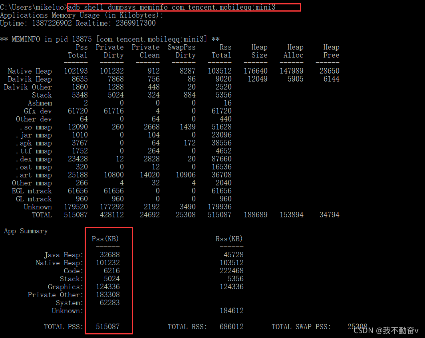Viewport: 425px width, 338px height.
Task: Click the Dalvik Heap row label
Action: [30, 79]
